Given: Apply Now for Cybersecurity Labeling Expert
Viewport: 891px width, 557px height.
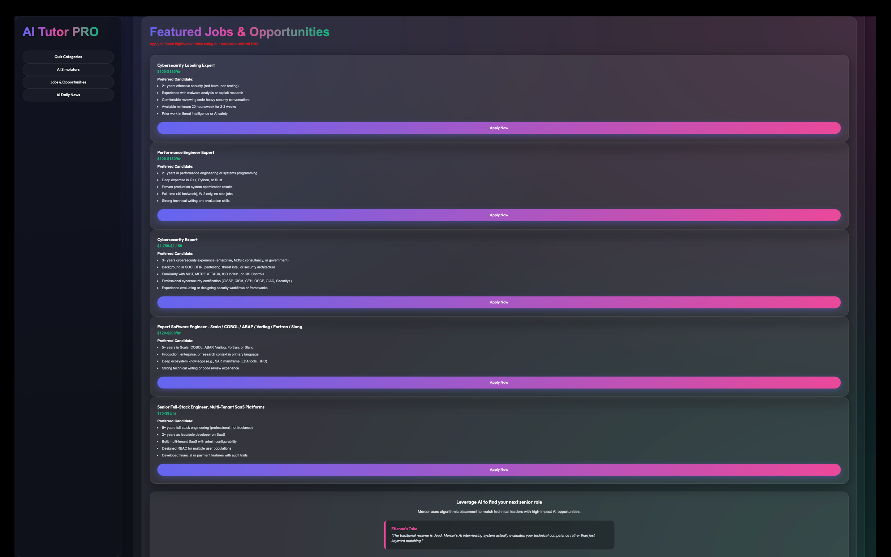Looking at the screenshot, I should (x=499, y=128).
